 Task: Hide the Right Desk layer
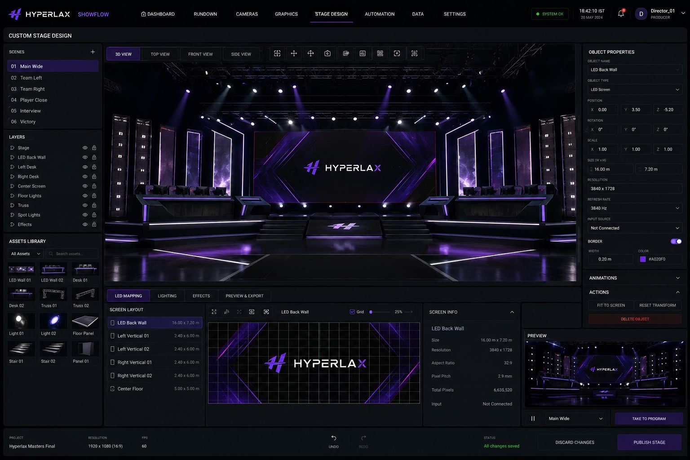click(85, 177)
